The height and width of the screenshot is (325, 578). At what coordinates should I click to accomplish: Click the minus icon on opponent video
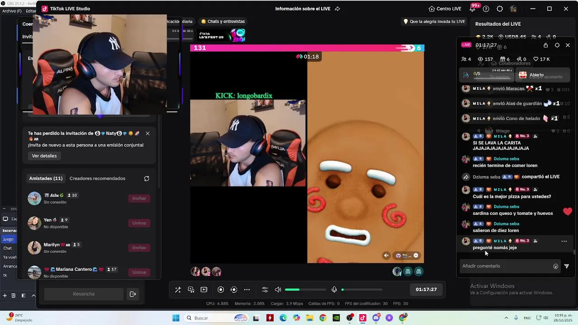(x=416, y=255)
